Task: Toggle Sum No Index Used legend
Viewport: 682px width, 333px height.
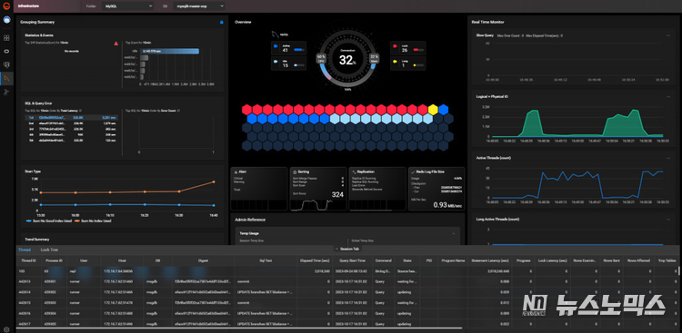Action: [93, 221]
